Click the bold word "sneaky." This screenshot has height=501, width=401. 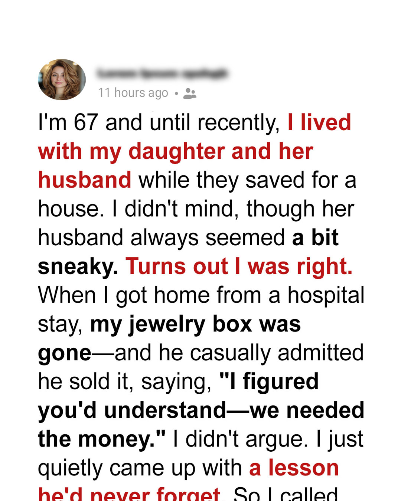[78, 267]
